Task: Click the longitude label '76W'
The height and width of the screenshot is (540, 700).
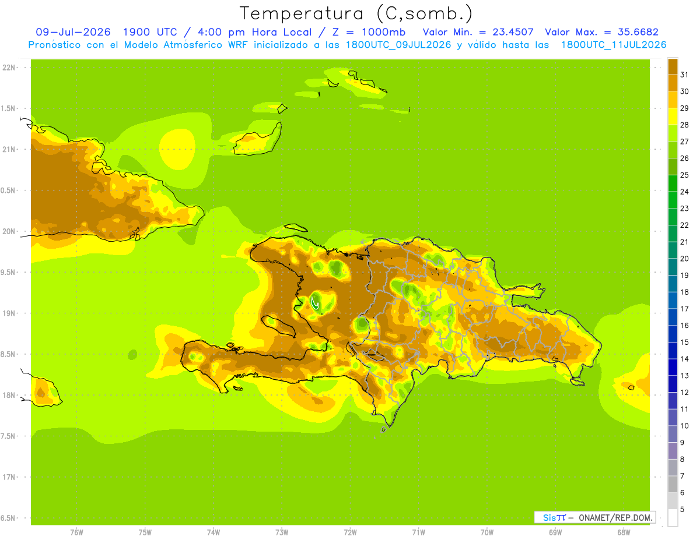Action: click(76, 532)
